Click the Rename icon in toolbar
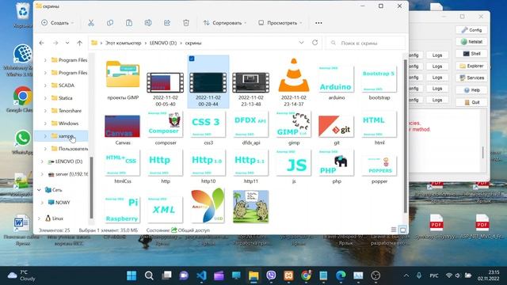Screen dimensions: 507x285 pyautogui.click(x=148, y=23)
